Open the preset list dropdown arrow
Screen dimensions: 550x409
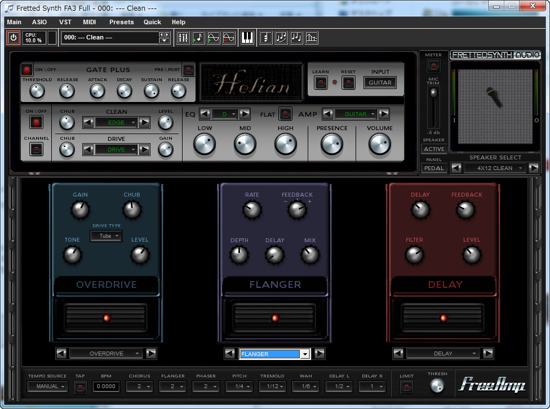click(x=164, y=41)
